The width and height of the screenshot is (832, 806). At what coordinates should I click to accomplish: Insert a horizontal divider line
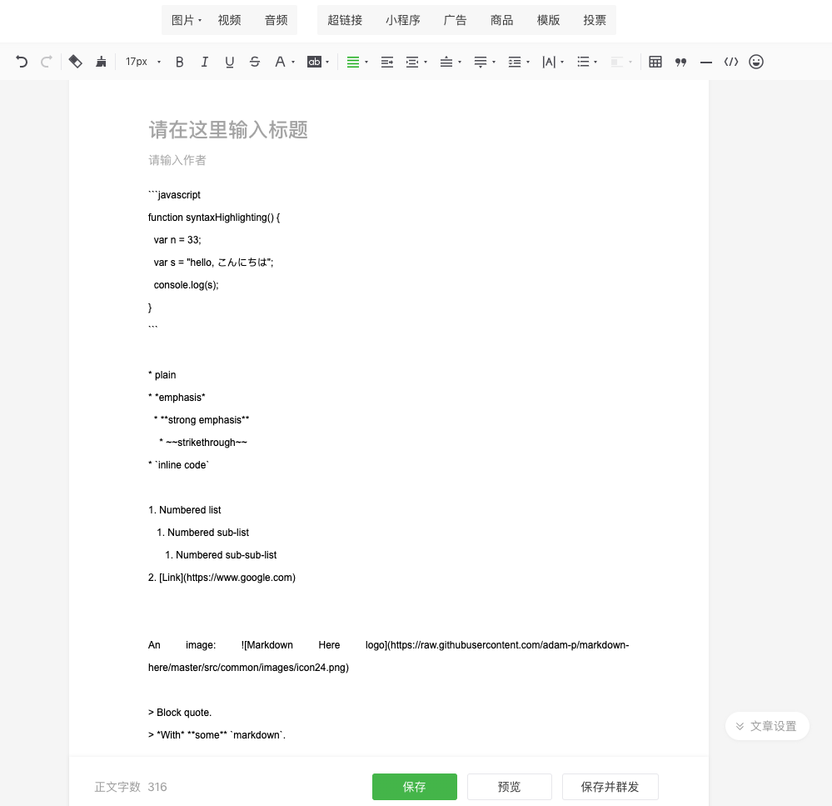[705, 63]
